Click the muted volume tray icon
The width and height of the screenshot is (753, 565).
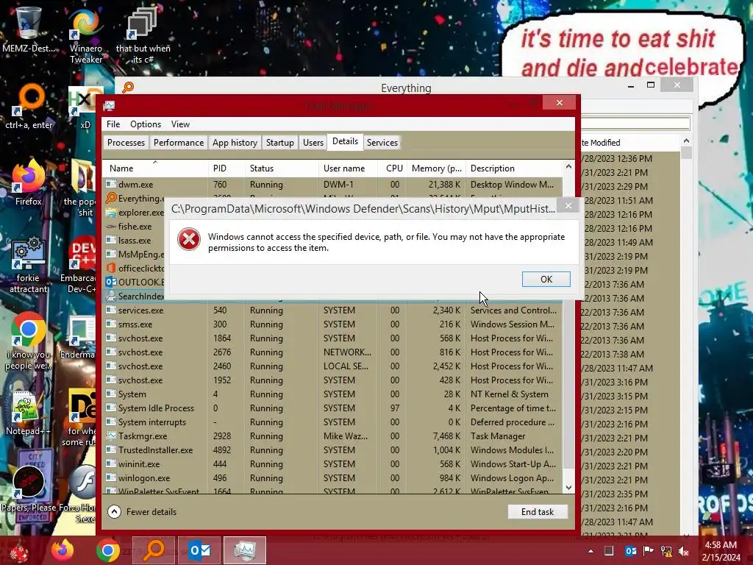[x=684, y=551]
